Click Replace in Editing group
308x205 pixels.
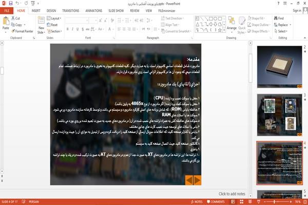tap(282, 25)
